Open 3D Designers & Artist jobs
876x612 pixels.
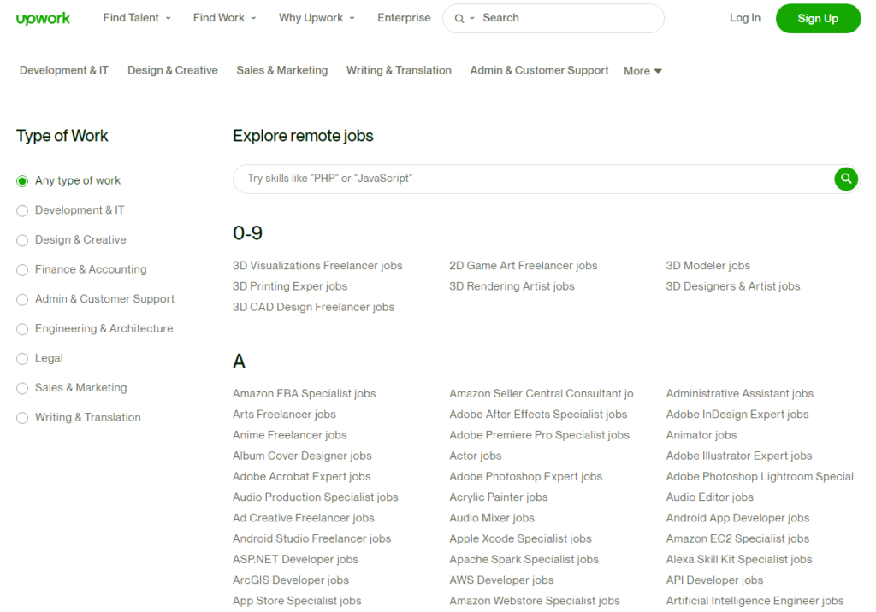pos(733,286)
